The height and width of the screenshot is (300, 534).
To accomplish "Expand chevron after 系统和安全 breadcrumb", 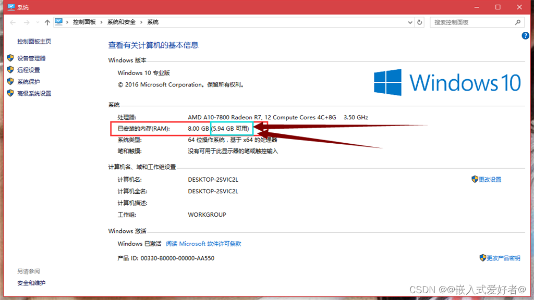I will [141, 22].
